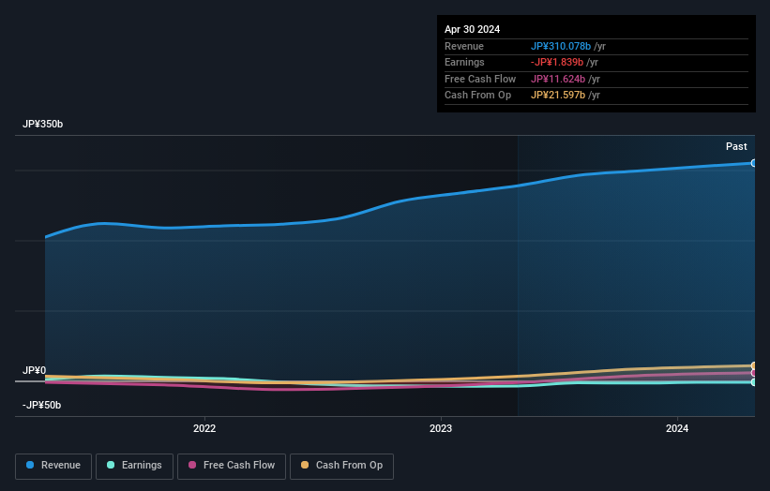Viewport: 770px width, 491px height.
Task: Click the -JP¥50b y-axis label
Action: [42, 405]
